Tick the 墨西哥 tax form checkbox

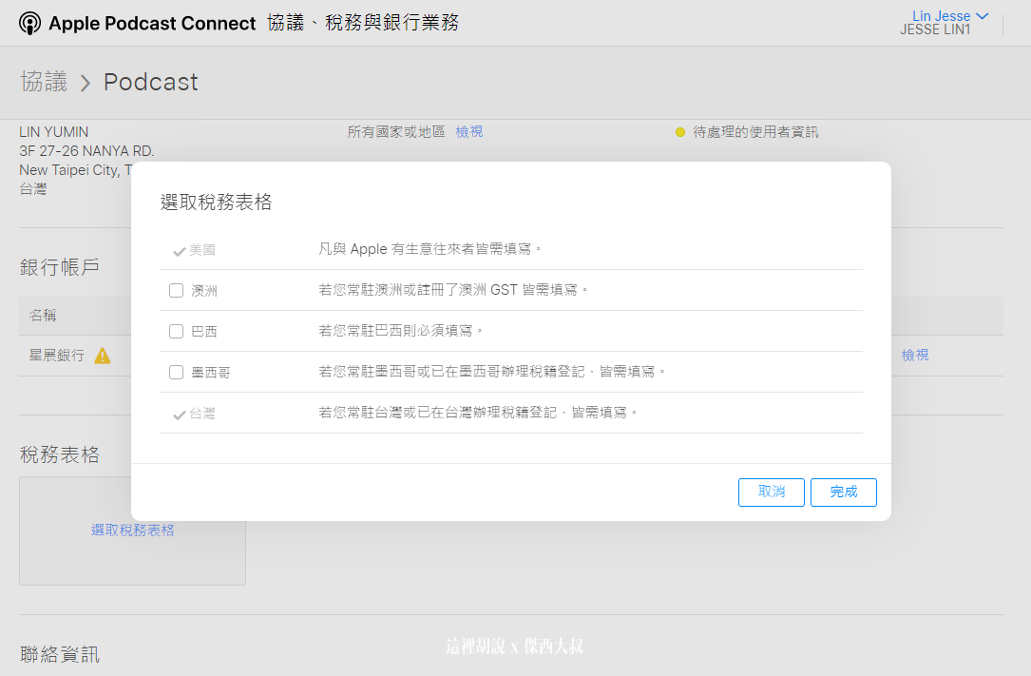pyautogui.click(x=176, y=372)
